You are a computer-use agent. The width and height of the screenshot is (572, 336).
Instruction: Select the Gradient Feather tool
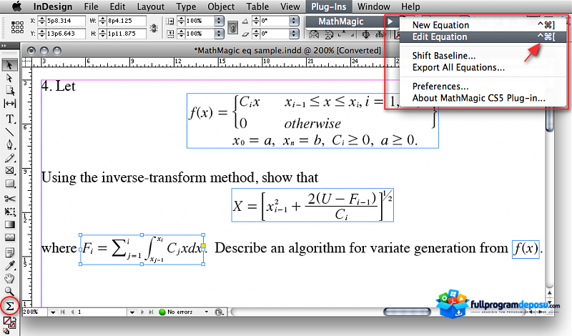click(x=10, y=237)
